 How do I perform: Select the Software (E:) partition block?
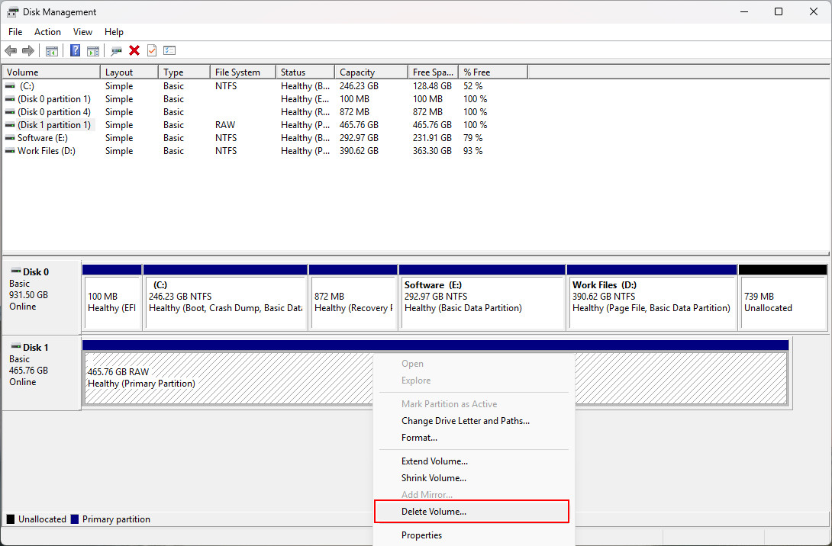point(482,298)
